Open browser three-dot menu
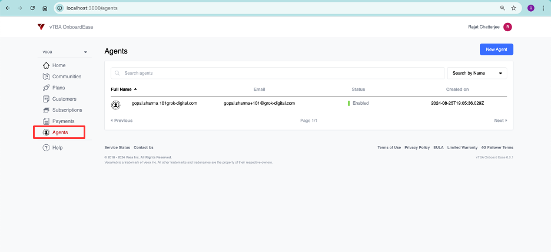The image size is (551, 252). point(543,8)
